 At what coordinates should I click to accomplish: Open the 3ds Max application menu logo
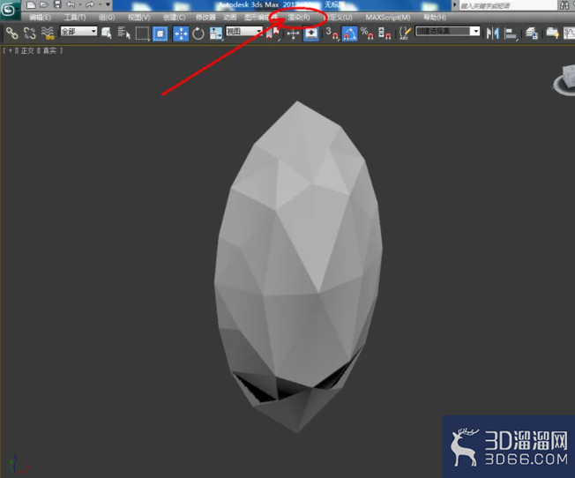[9, 10]
